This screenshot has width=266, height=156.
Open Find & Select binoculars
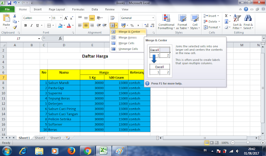coord(248,22)
